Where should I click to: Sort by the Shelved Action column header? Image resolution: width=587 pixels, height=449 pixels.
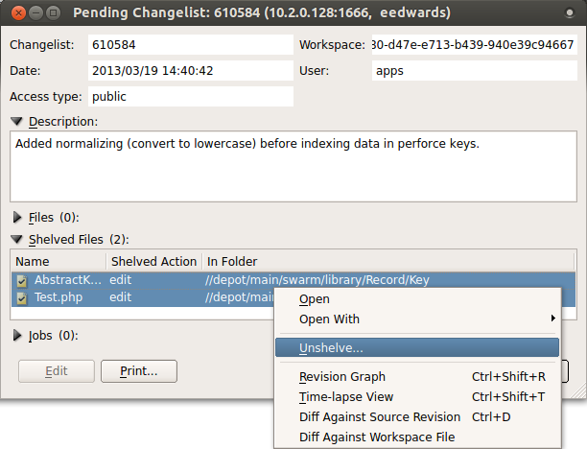[x=154, y=261]
